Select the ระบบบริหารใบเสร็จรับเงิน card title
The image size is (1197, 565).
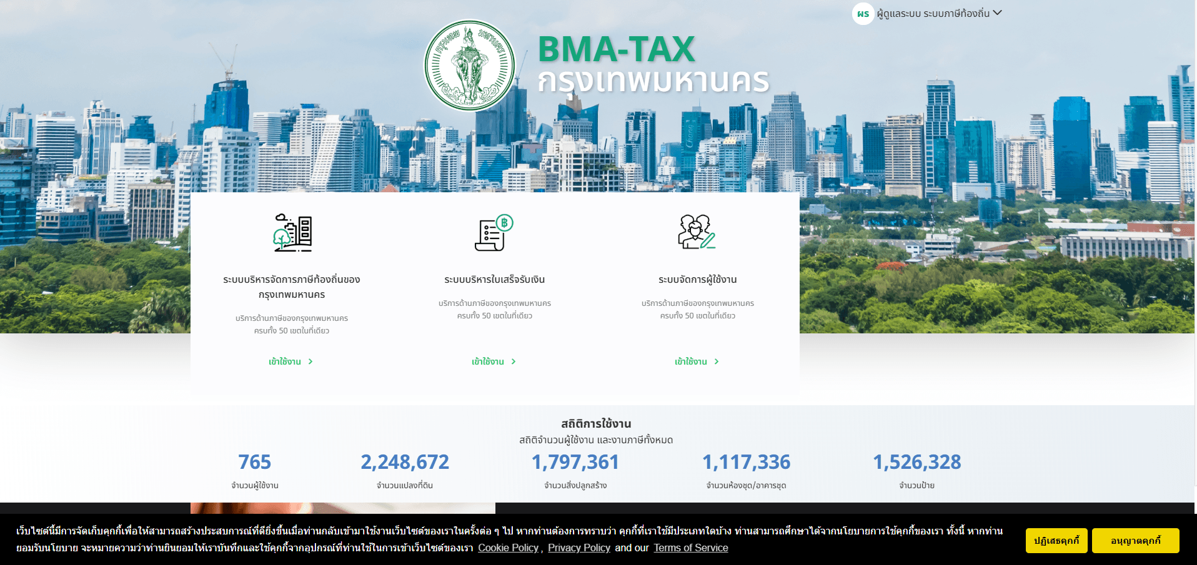pos(495,279)
